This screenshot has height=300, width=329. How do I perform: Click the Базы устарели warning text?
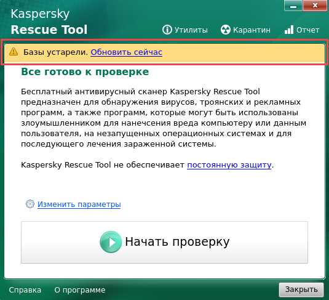[x=55, y=52]
